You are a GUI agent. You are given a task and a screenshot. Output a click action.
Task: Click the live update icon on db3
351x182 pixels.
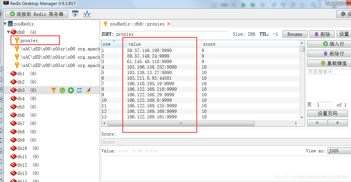pyautogui.click(x=80, y=90)
